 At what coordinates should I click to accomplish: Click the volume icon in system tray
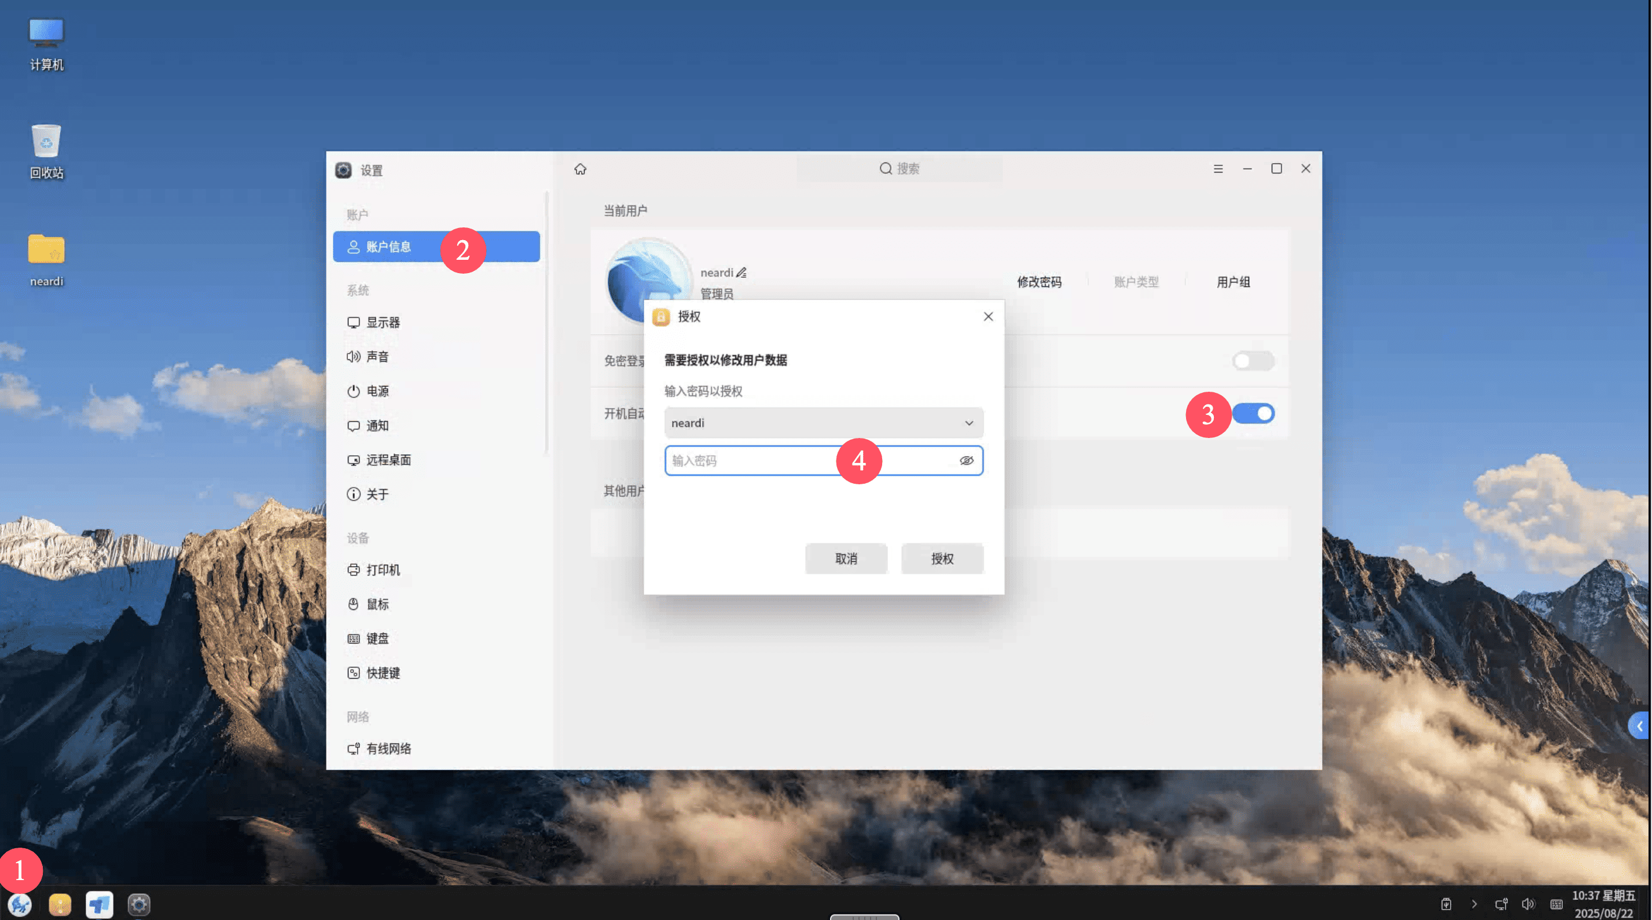click(x=1528, y=904)
